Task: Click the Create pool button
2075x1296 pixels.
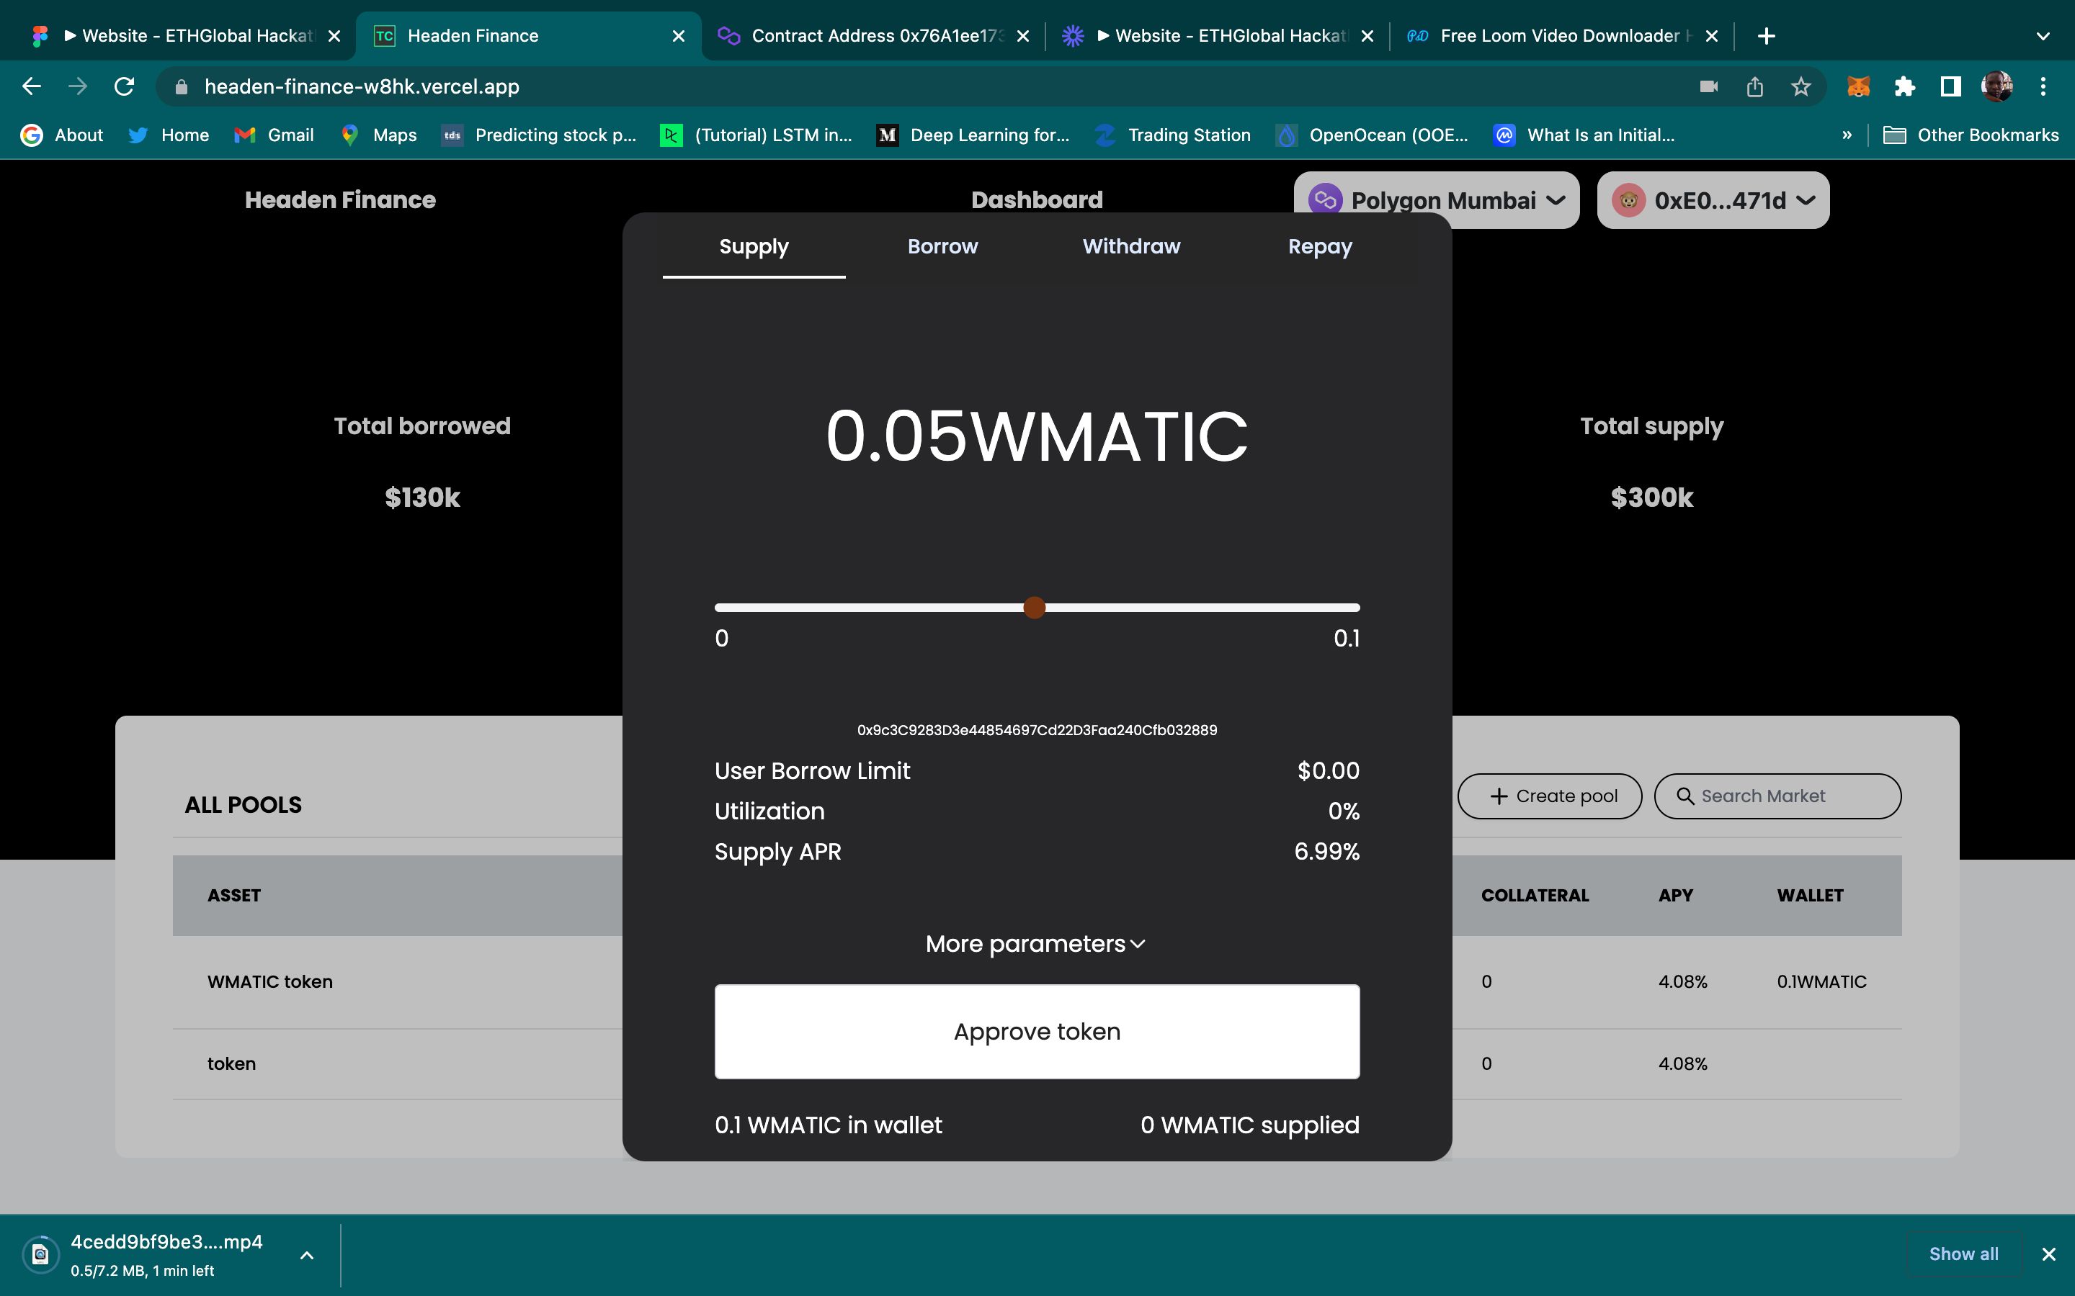Action: (x=1553, y=796)
